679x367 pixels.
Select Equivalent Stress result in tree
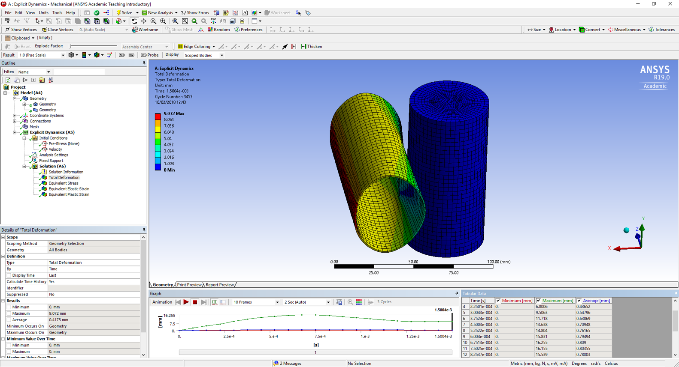(63, 183)
